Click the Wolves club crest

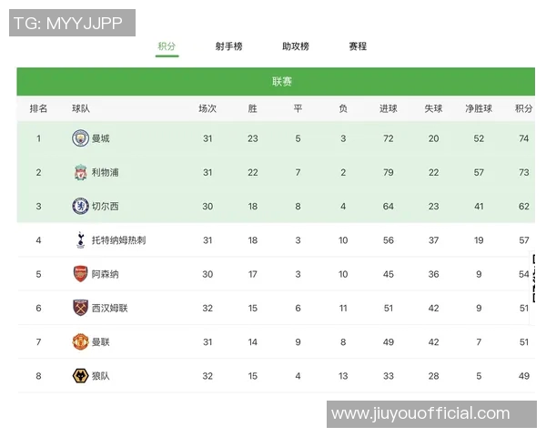pyautogui.click(x=81, y=375)
